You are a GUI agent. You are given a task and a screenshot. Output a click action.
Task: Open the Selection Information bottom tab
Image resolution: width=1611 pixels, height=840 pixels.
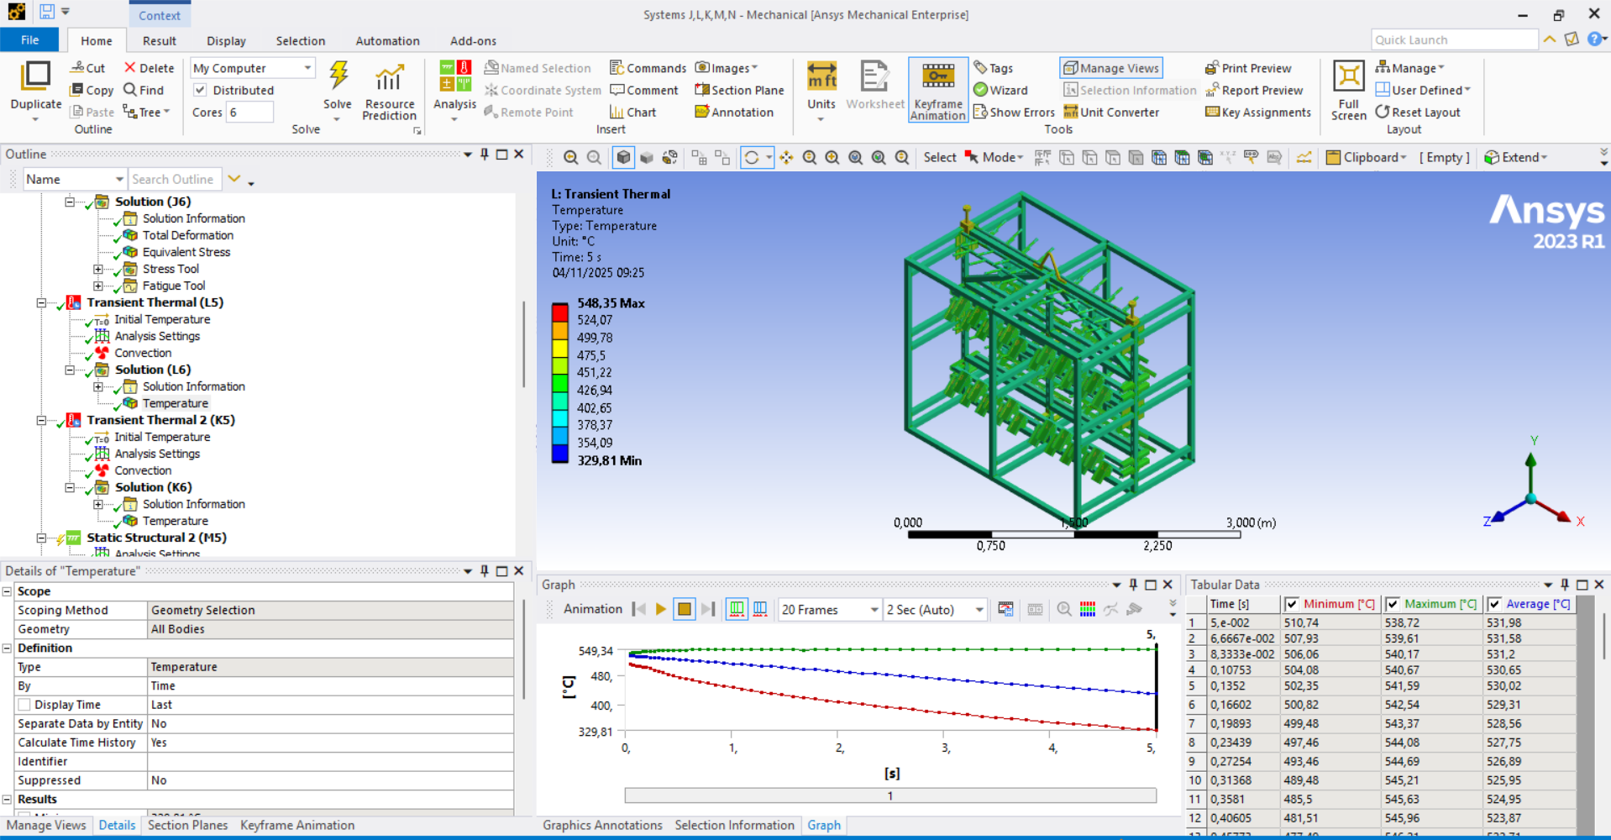[x=734, y=825]
